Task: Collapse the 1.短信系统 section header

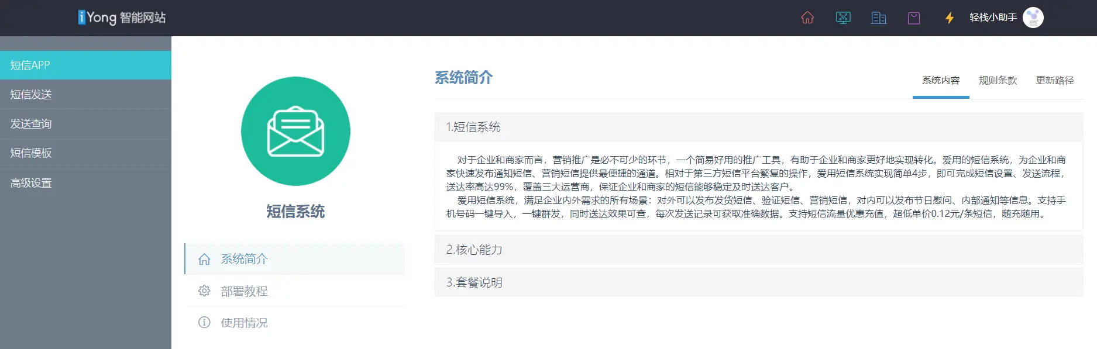Action: point(758,127)
